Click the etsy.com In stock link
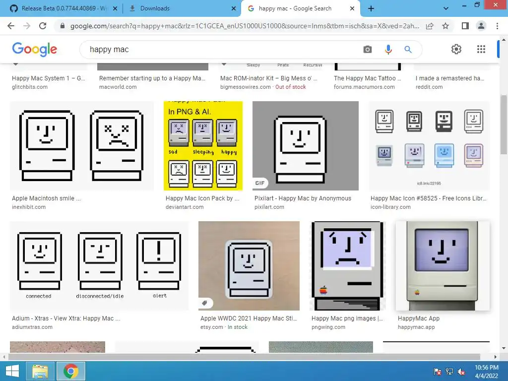508x381 pixels. point(224,327)
